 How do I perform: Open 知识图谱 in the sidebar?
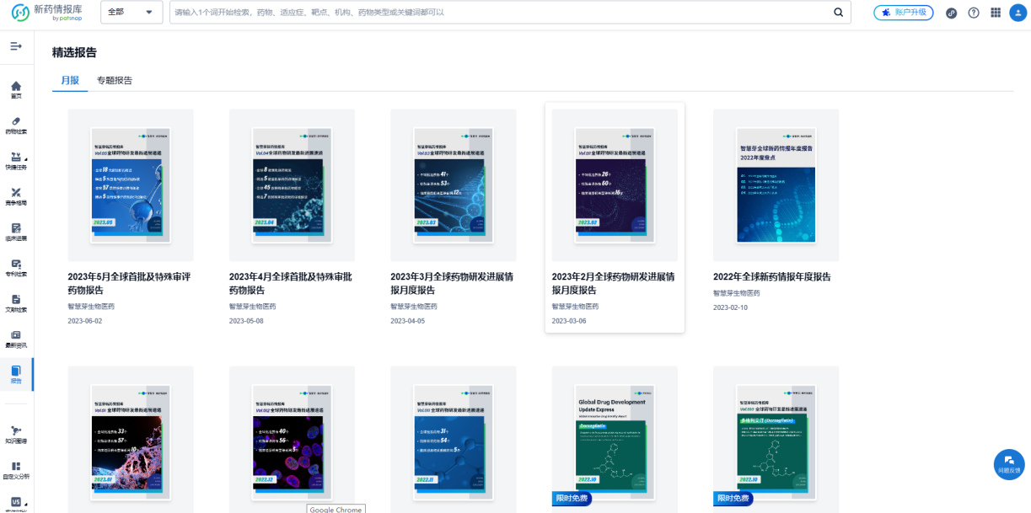pyautogui.click(x=16, y=435)
